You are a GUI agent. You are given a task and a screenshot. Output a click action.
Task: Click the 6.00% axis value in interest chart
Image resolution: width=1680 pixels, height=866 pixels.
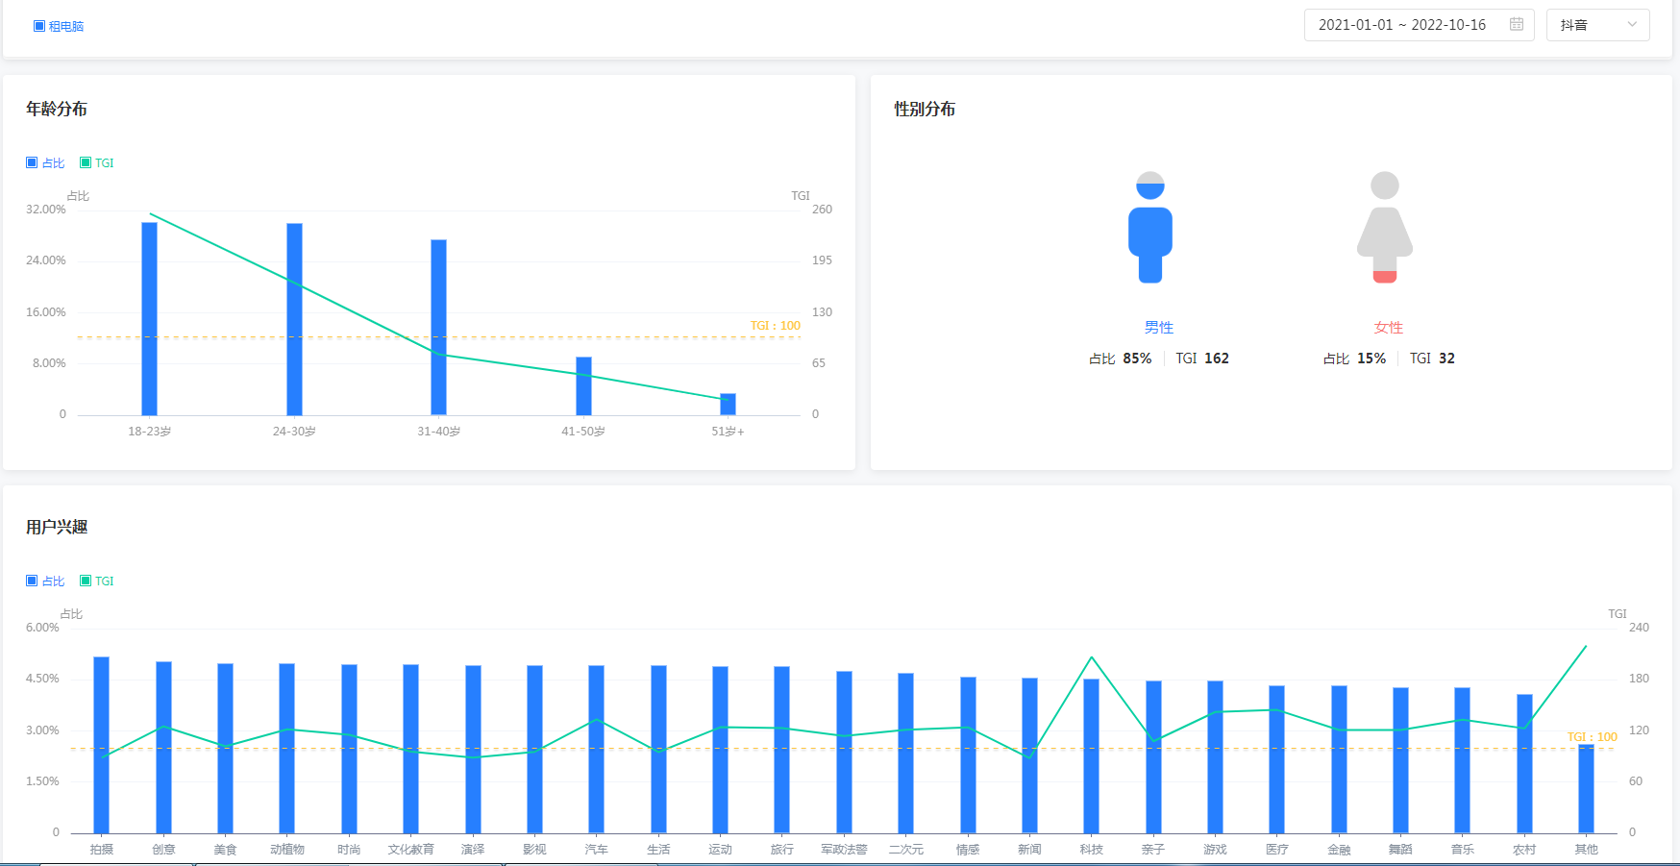[x=42, y=628]
